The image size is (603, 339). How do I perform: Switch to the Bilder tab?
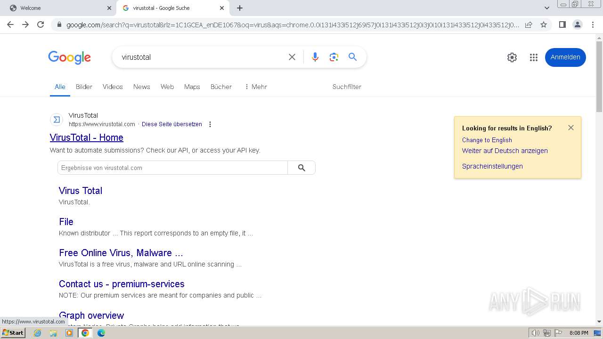pos(84,87)
